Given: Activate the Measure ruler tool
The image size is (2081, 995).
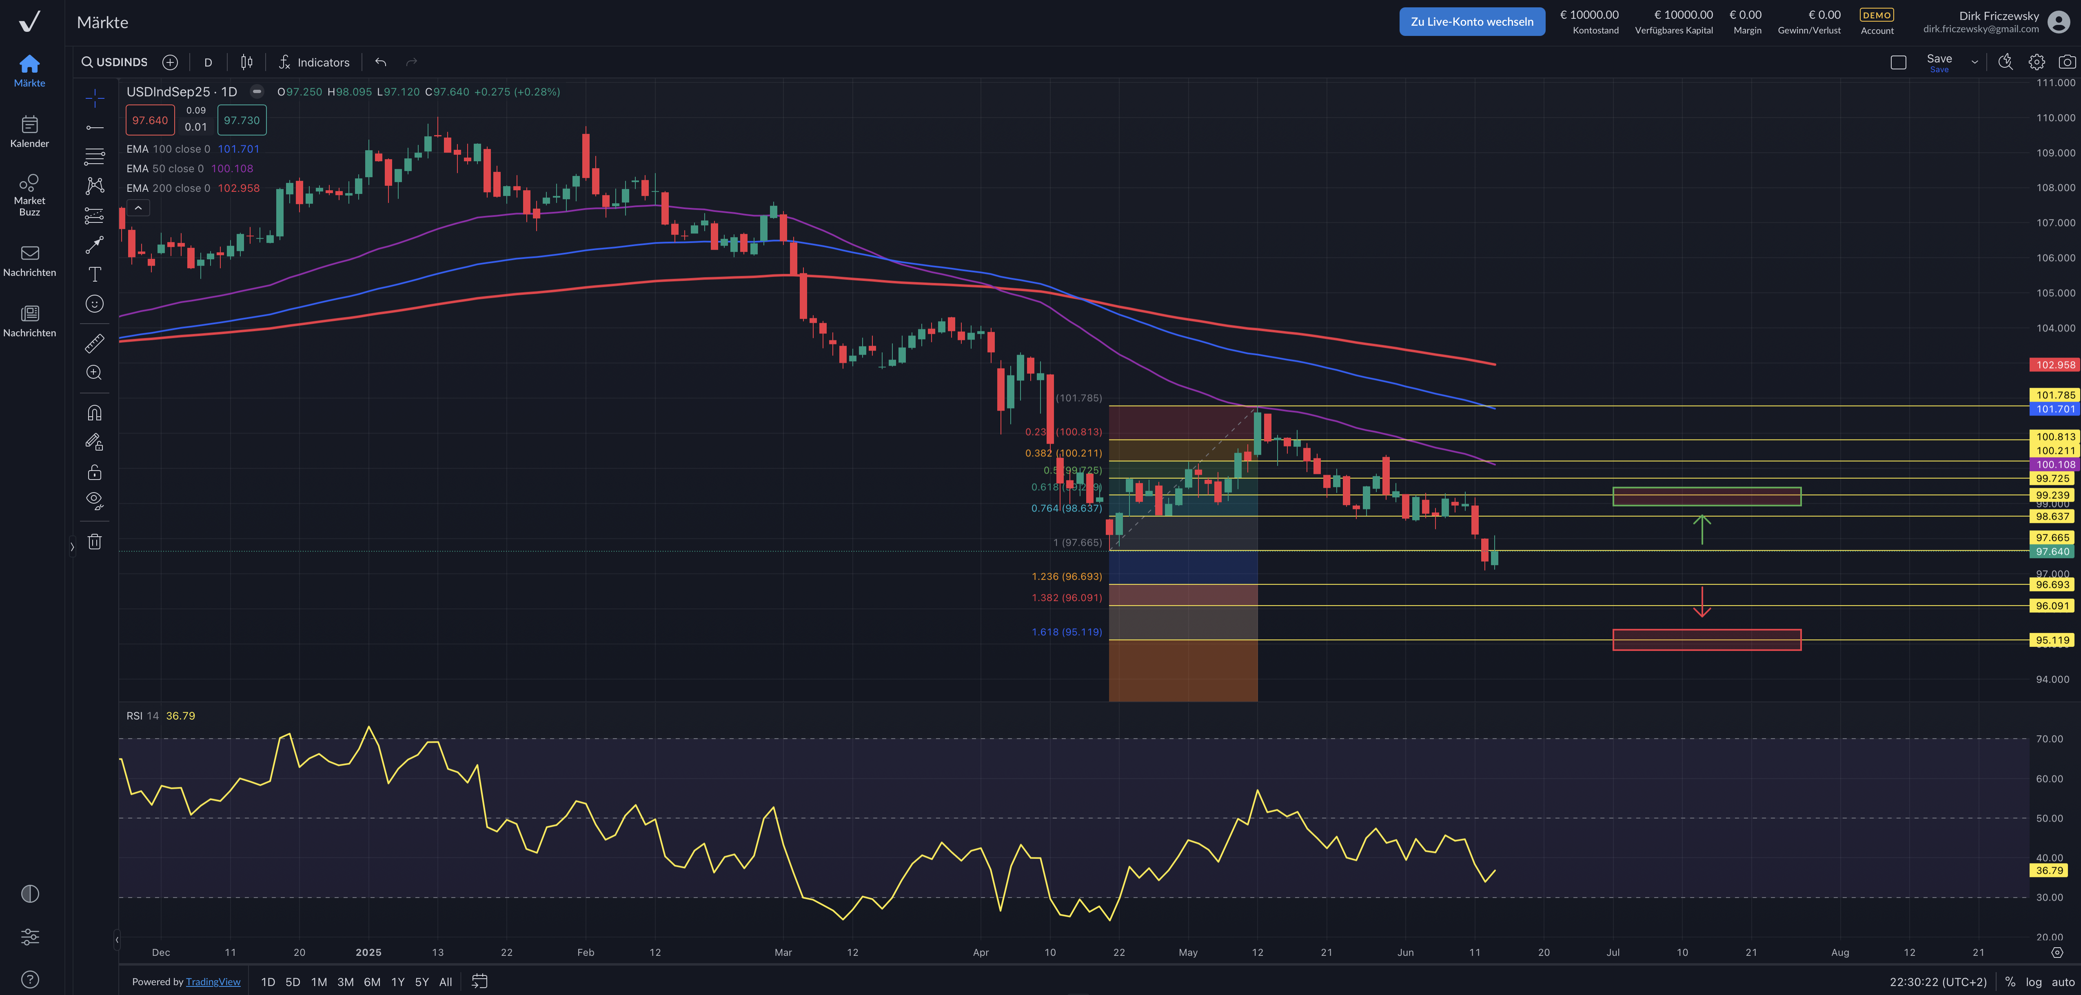Looking at the screenshot, I should click(95, 343).
